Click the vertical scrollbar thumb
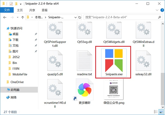This screenshot has height=115, width=165. [x=163, y=89]
